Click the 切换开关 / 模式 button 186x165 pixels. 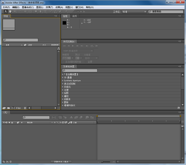coord(61,162)
